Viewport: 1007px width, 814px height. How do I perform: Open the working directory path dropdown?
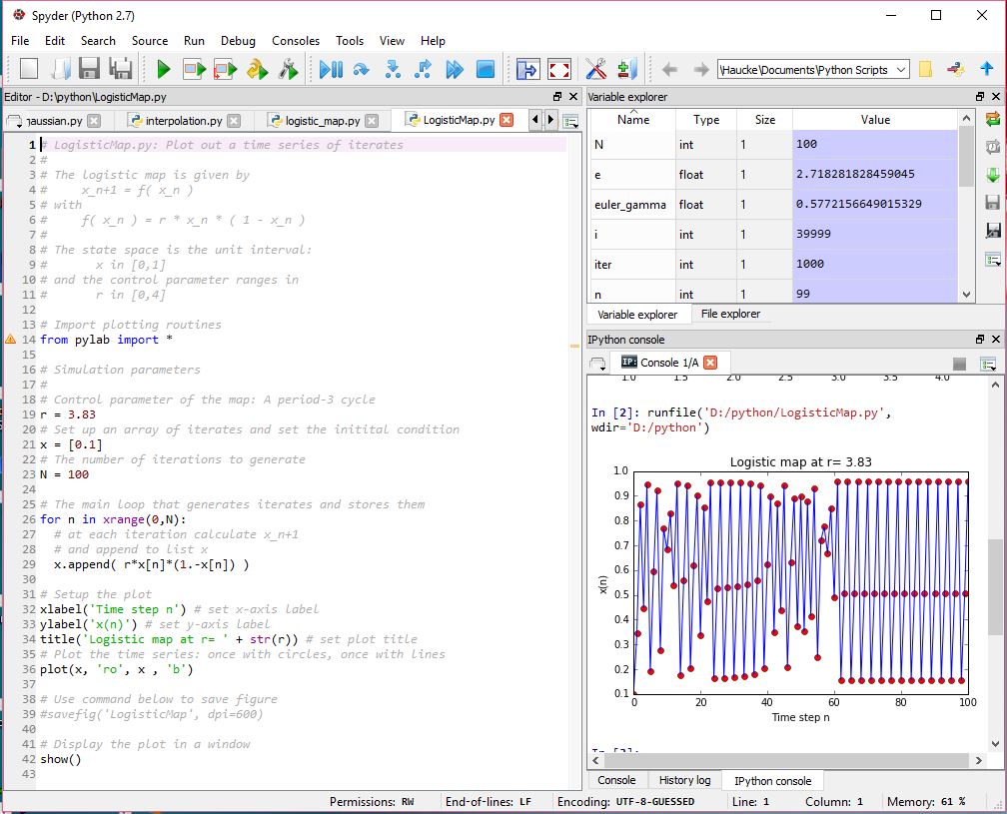(x=900, y=70)
